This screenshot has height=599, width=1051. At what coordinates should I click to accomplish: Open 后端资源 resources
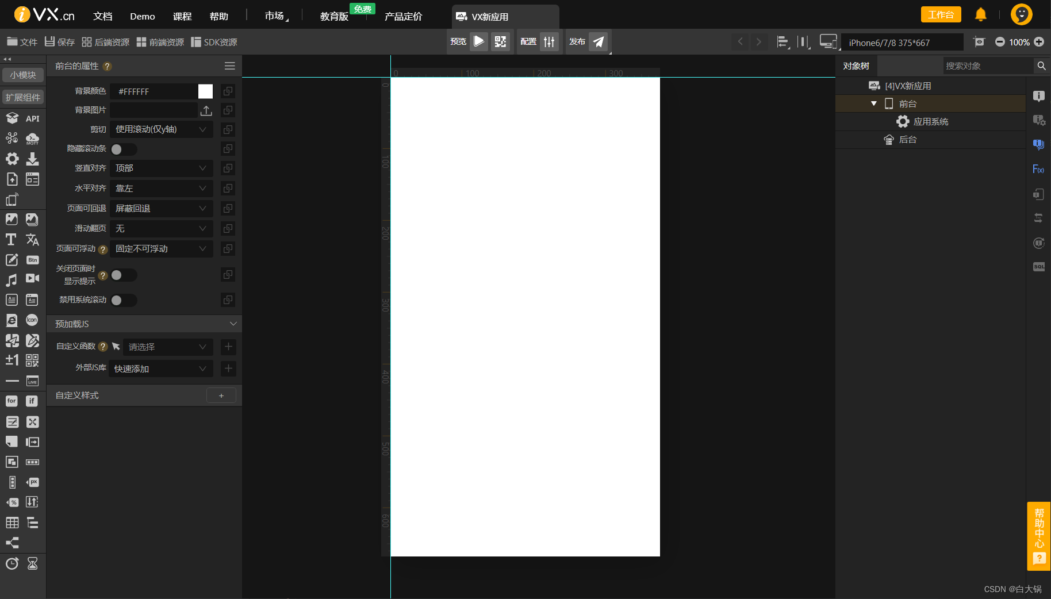[x=106, y=42]
